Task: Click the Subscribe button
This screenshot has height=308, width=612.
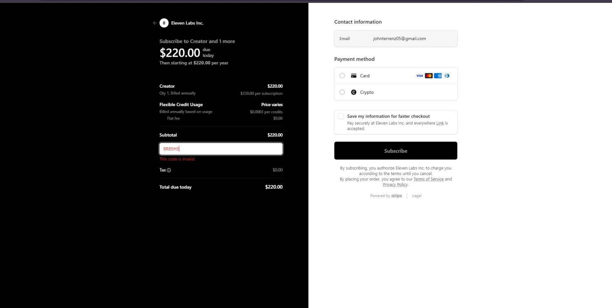Action: coord(396,151)
